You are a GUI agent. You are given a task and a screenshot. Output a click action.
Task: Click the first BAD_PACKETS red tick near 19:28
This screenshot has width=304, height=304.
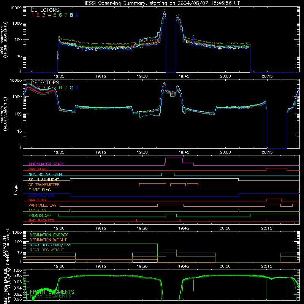pos(136,220)
